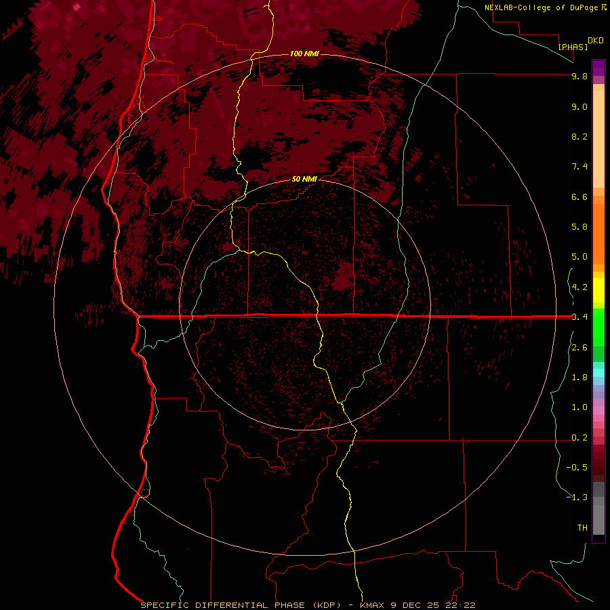Viewport: 610px width, 610px height.
Task: Pick the cyan segment of the color bar
Action: coord(598,372)
